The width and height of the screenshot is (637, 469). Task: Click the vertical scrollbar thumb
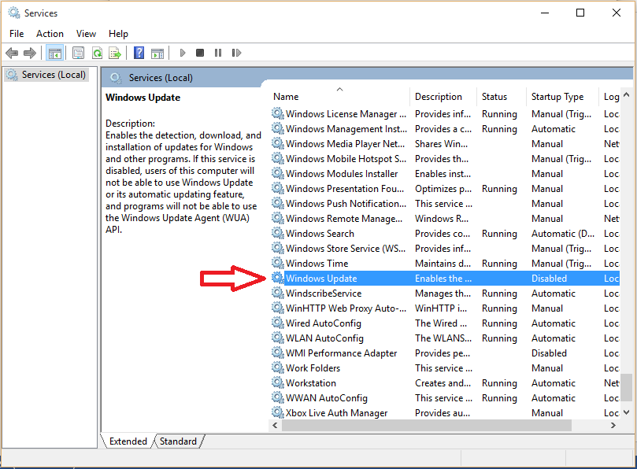(x=627, y=388)
